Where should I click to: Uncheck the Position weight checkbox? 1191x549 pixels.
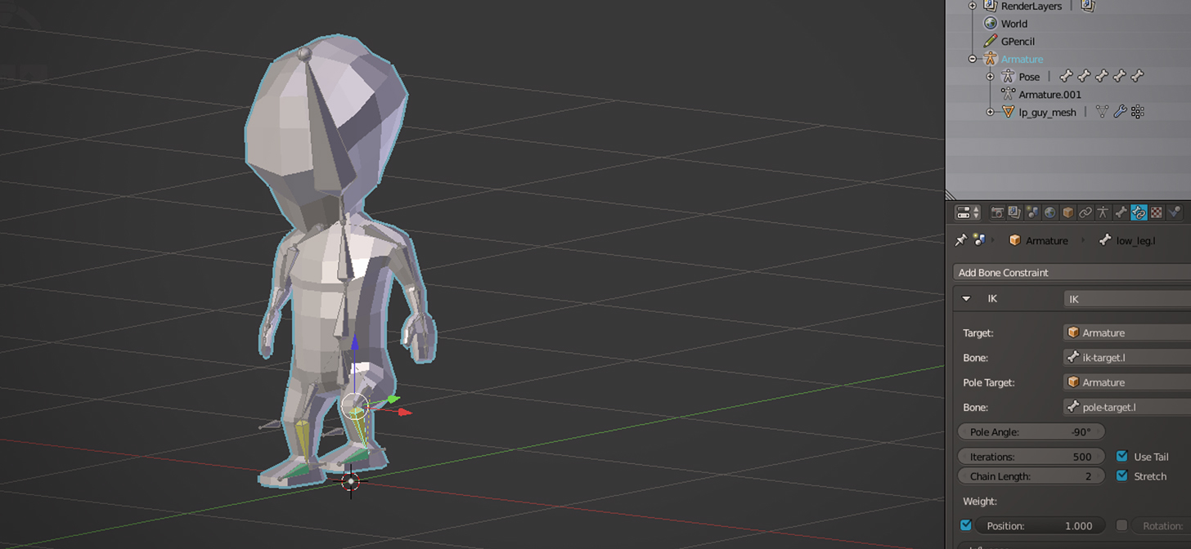[x=966, y=525]
